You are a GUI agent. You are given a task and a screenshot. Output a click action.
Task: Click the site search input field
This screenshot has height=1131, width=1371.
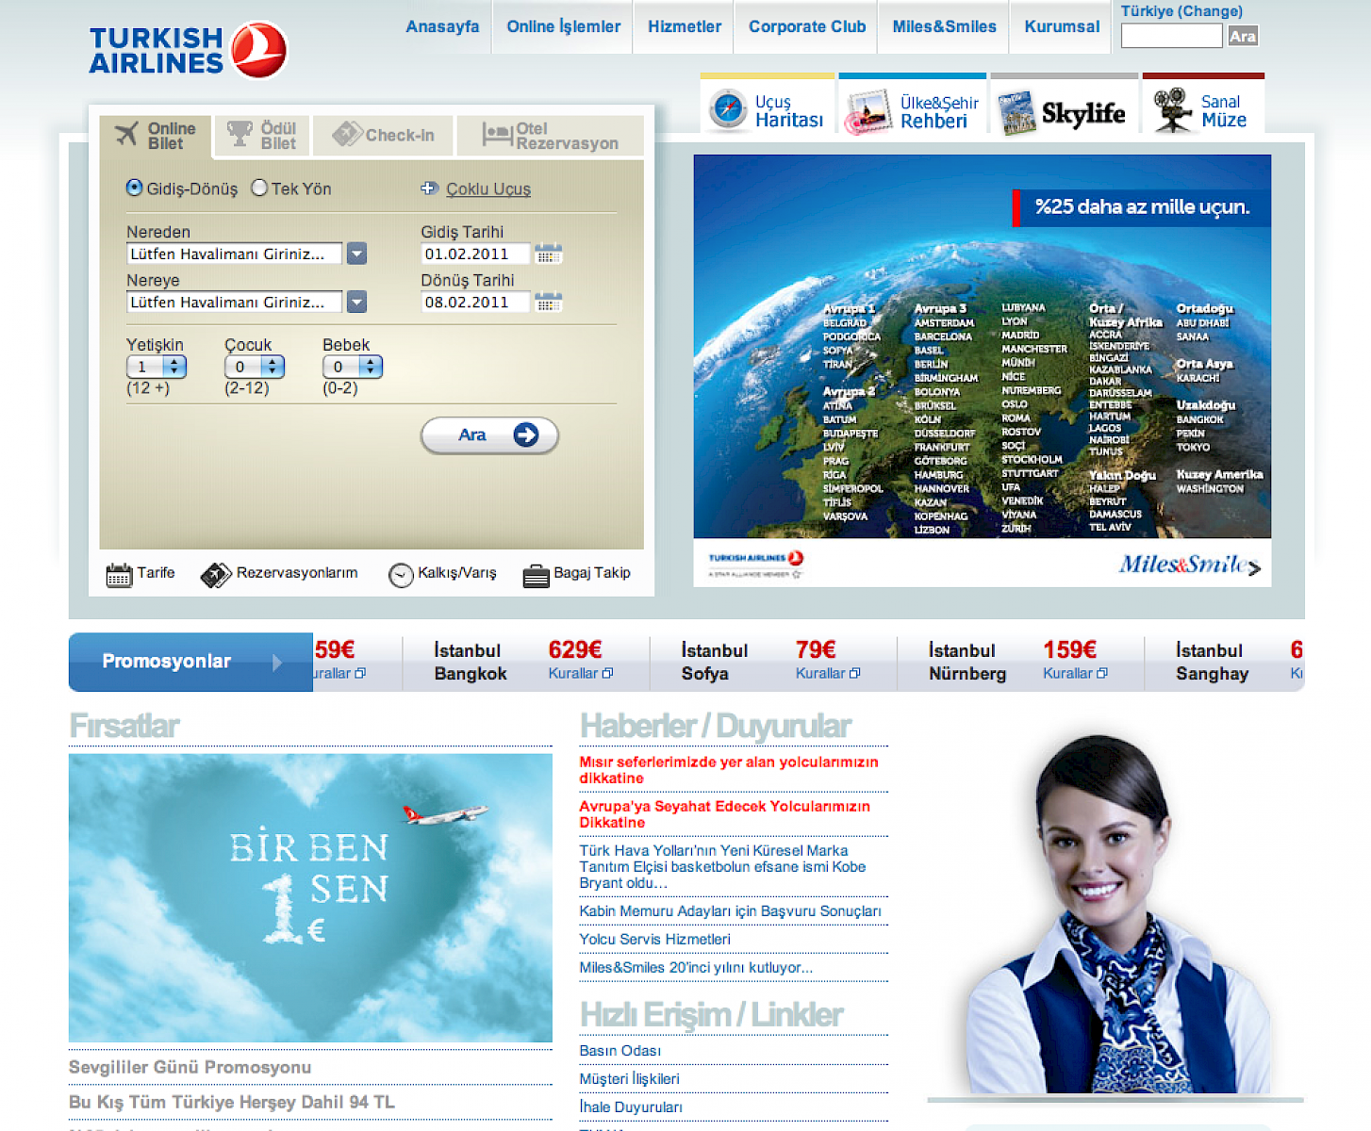click(x=1171, y=36)
